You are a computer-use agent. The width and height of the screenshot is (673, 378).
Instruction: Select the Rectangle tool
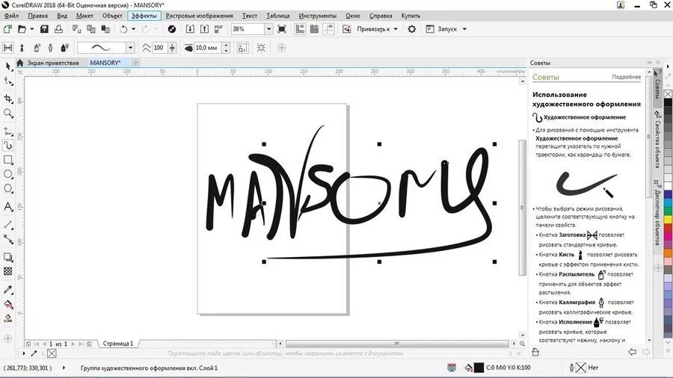pyautogui.click(x=7, y=160)
